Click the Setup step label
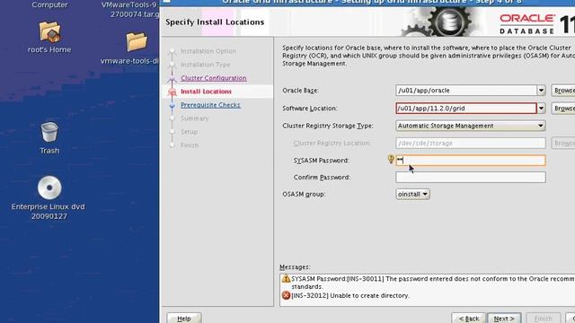The width and height of the screenshot is (575, 323). [x=189, y=132]
